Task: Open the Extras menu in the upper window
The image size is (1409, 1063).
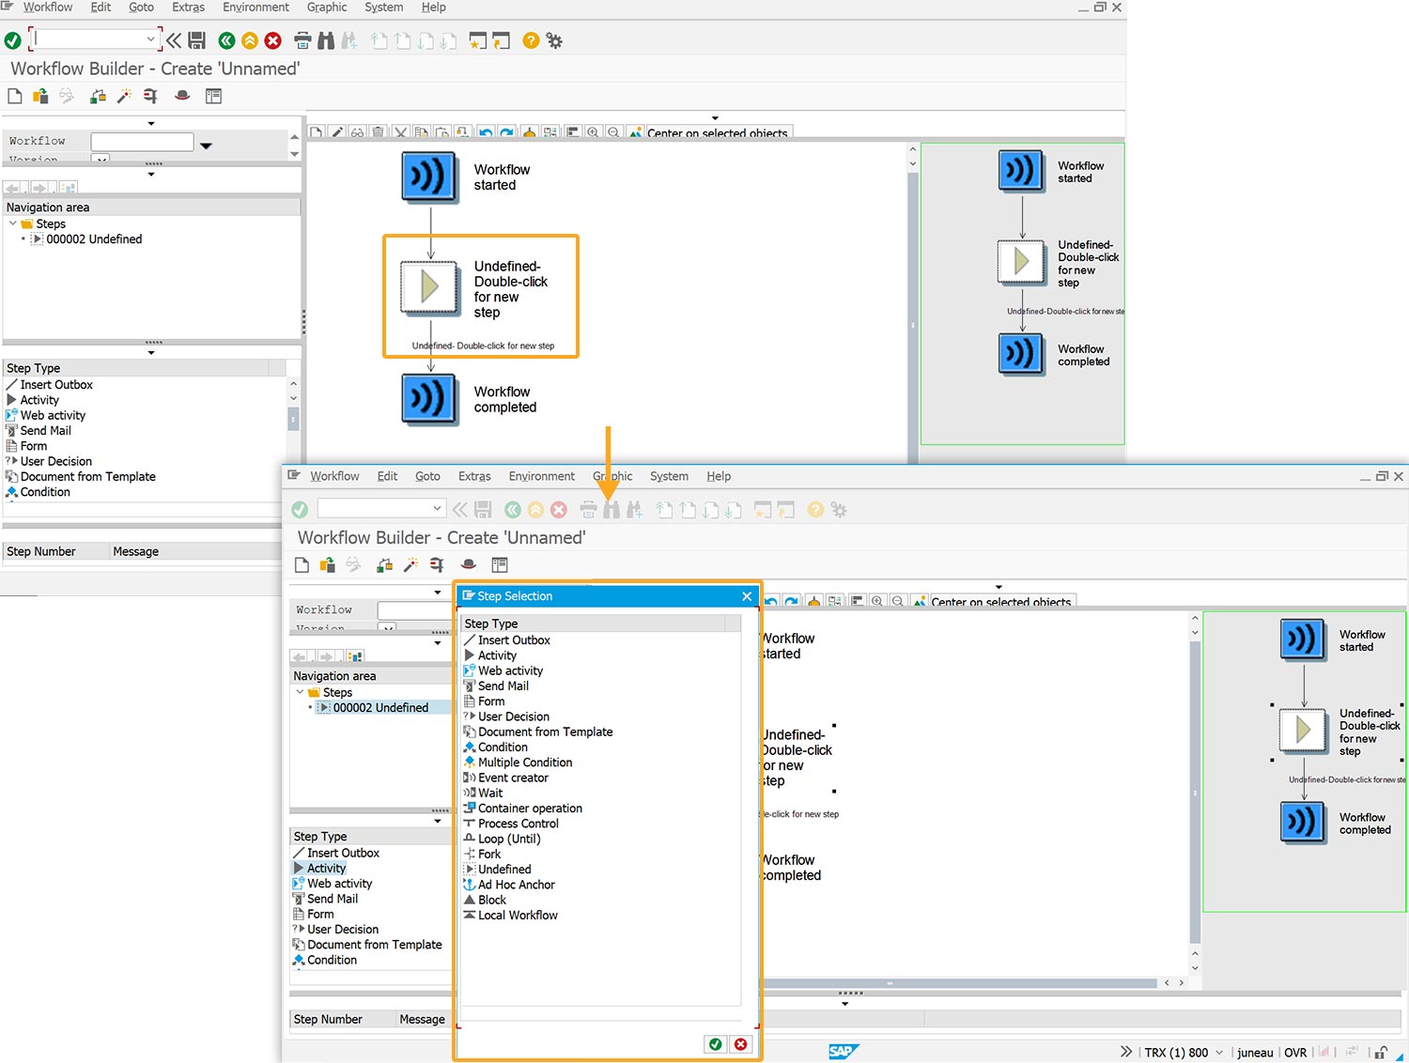Action: click(x=188, y=8)
